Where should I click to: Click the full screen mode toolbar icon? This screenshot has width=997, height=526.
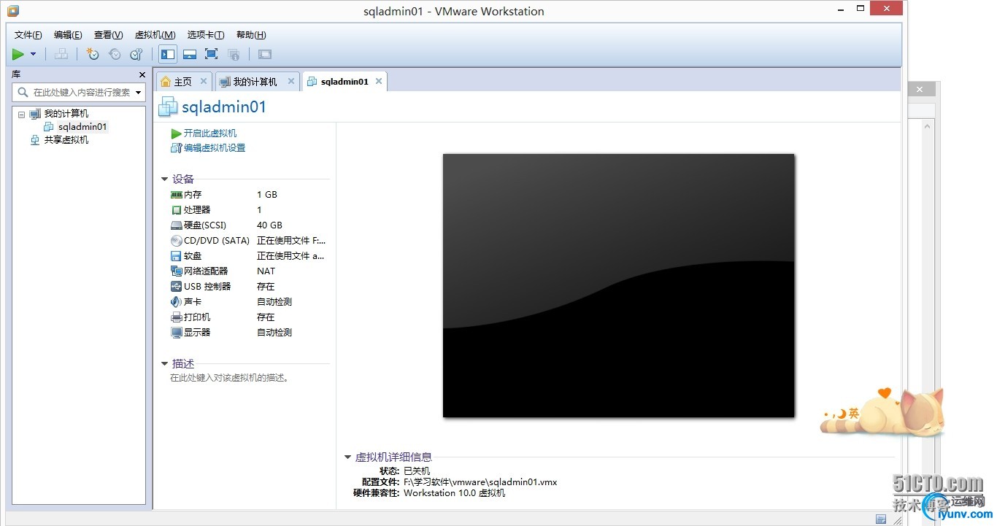[x=212, y=54]
